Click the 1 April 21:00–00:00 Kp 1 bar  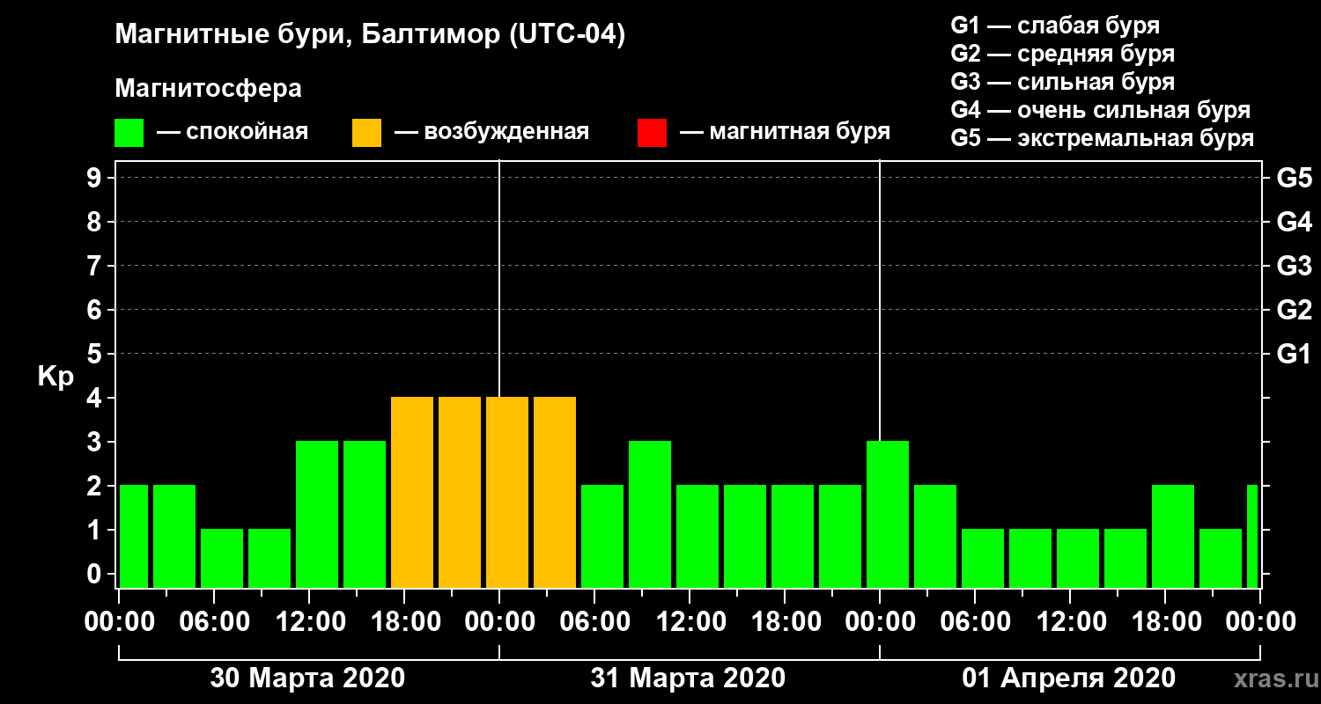click(1221, 558)
